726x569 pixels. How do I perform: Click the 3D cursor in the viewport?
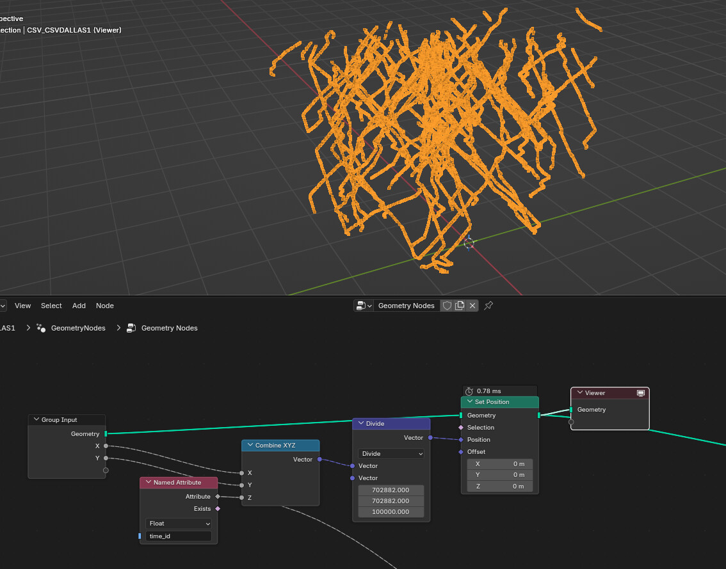[x=469, y=242]
